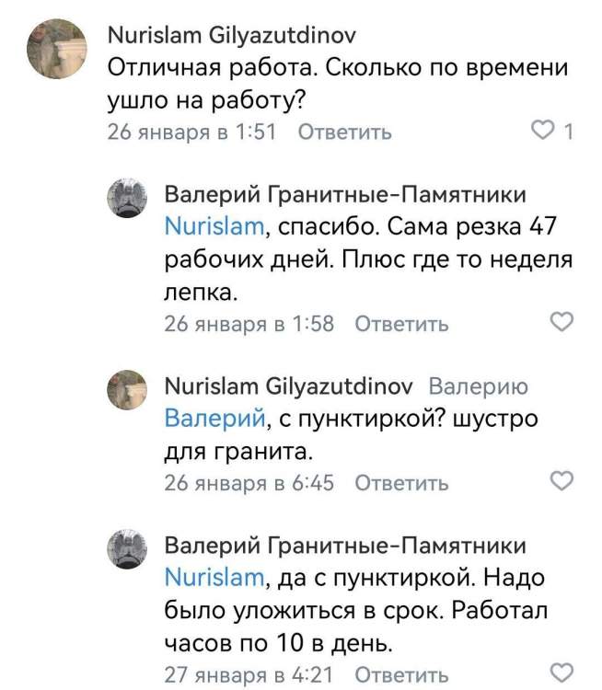Reply to the 26 января в 6:45 comment
This screenshot has width=602, height=690.
[401, 482]
